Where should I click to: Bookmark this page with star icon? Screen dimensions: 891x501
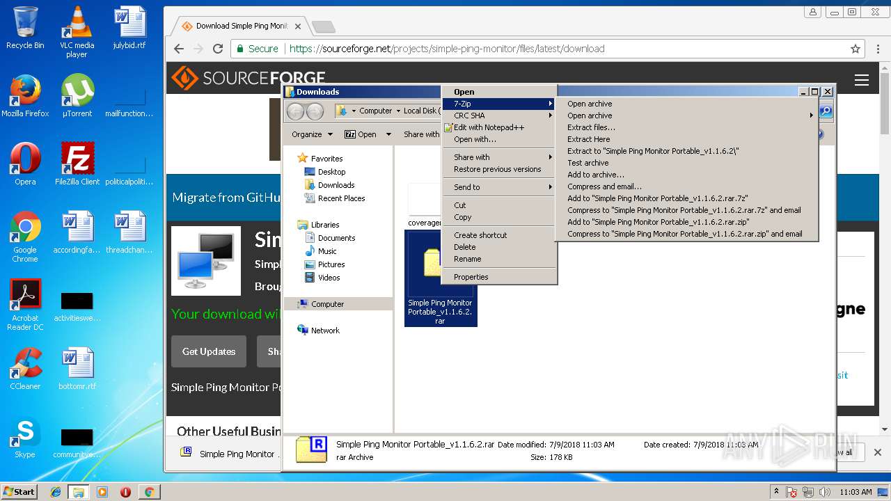tap(855, 49)
